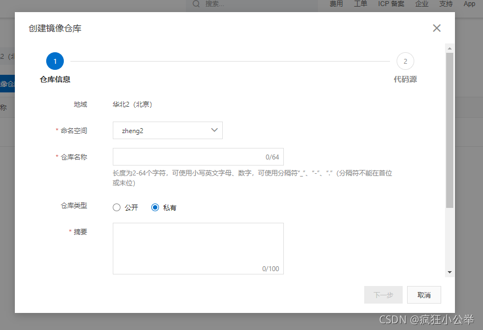The width and height of the screenshot is (483, 330).
Task: Open the 支持 menu in the top bar
Action: click(446, 4)
